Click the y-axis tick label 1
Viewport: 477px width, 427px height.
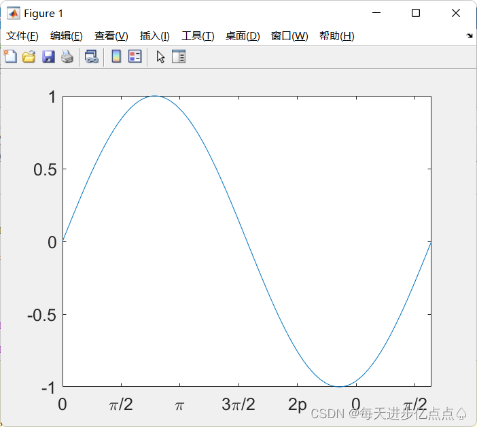tap(52, 97)
